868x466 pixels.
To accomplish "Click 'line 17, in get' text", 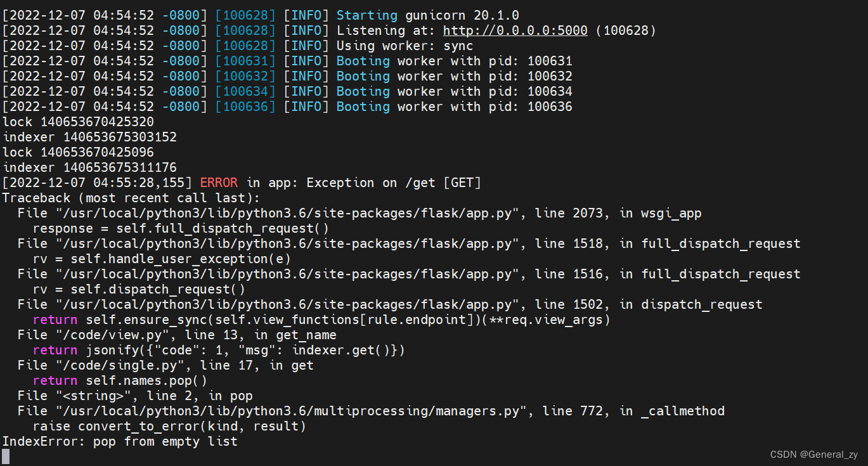I will [x=257, y=365].
